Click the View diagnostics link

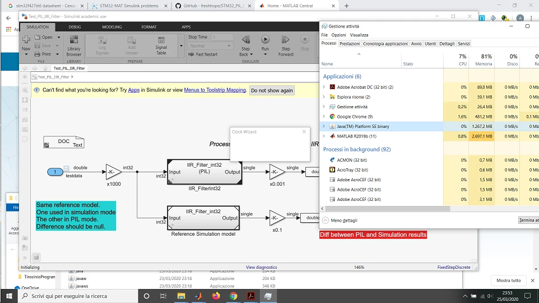click(261, 267)
